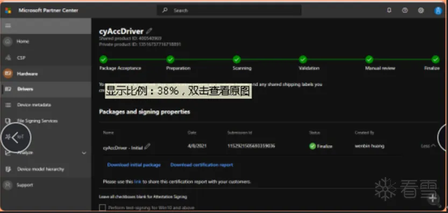
Task: Open the settings gear icon
Action: coord(421,10)
